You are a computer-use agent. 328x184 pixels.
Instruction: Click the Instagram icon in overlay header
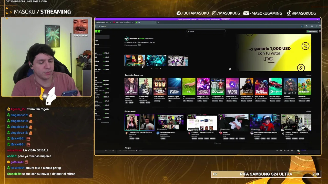(x=214, y=13)
